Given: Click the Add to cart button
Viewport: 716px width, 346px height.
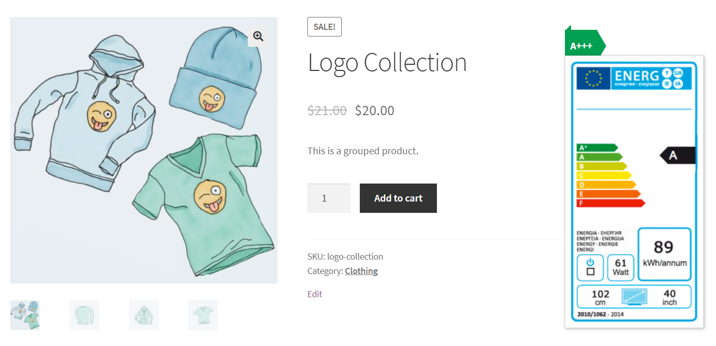Looking at the screenshot, I should click(398, 198).
